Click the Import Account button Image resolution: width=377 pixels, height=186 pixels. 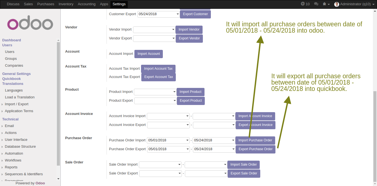tap(148, 54)
